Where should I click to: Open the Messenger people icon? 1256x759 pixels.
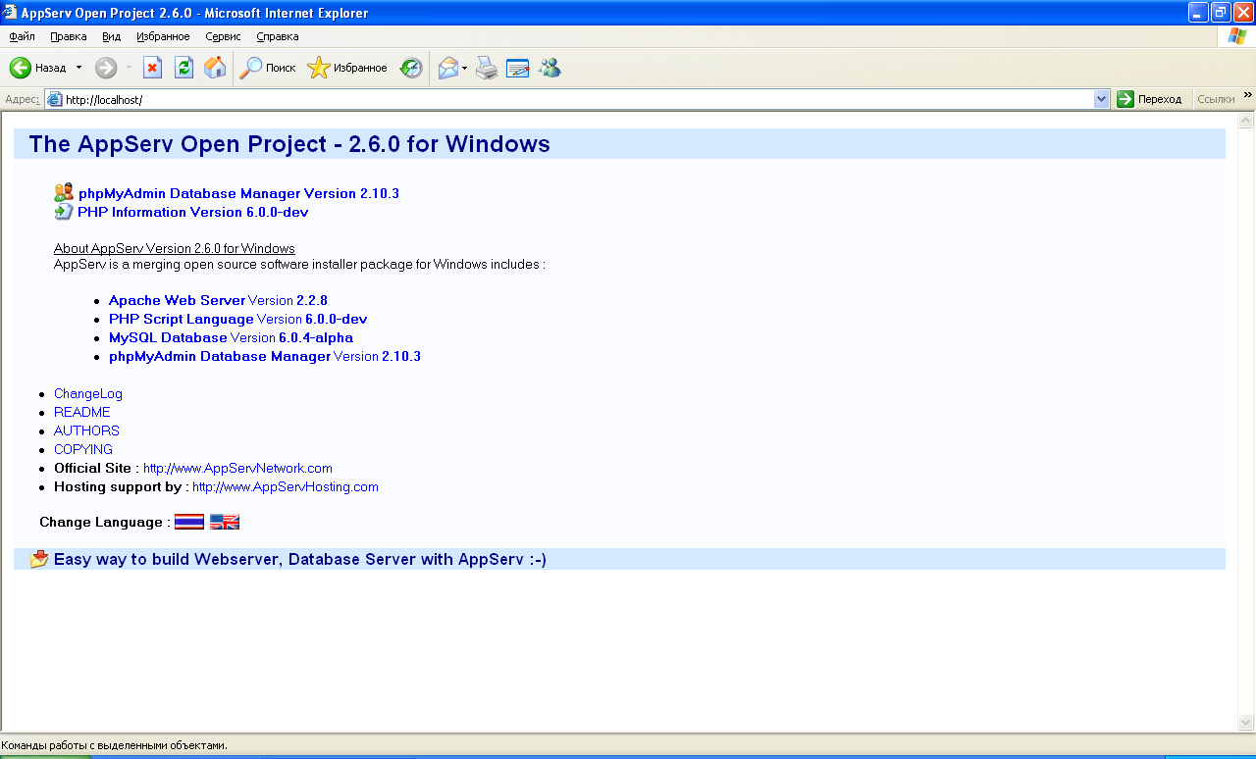[549, 68]
